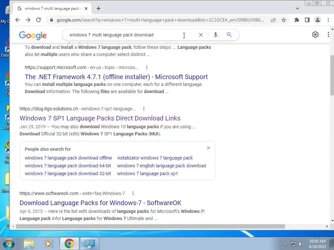
Task: Search windows 7 language pack sp1
Action: [147, 174]
